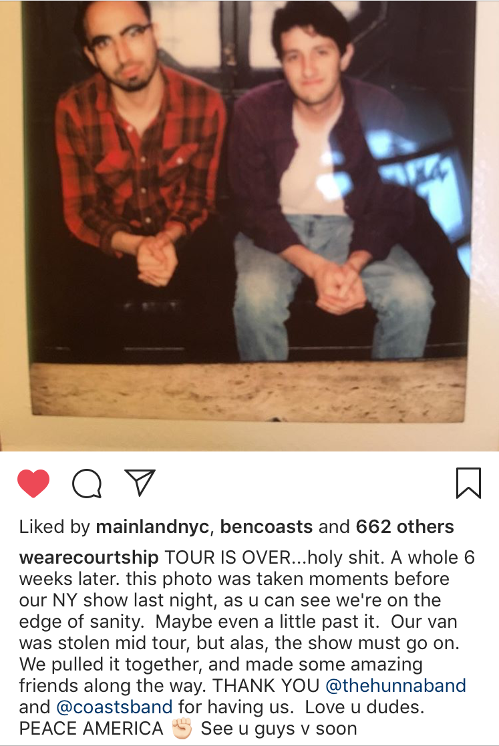Open the wearecourtship profile username
The image size is (499, 746).
(89, 558)
